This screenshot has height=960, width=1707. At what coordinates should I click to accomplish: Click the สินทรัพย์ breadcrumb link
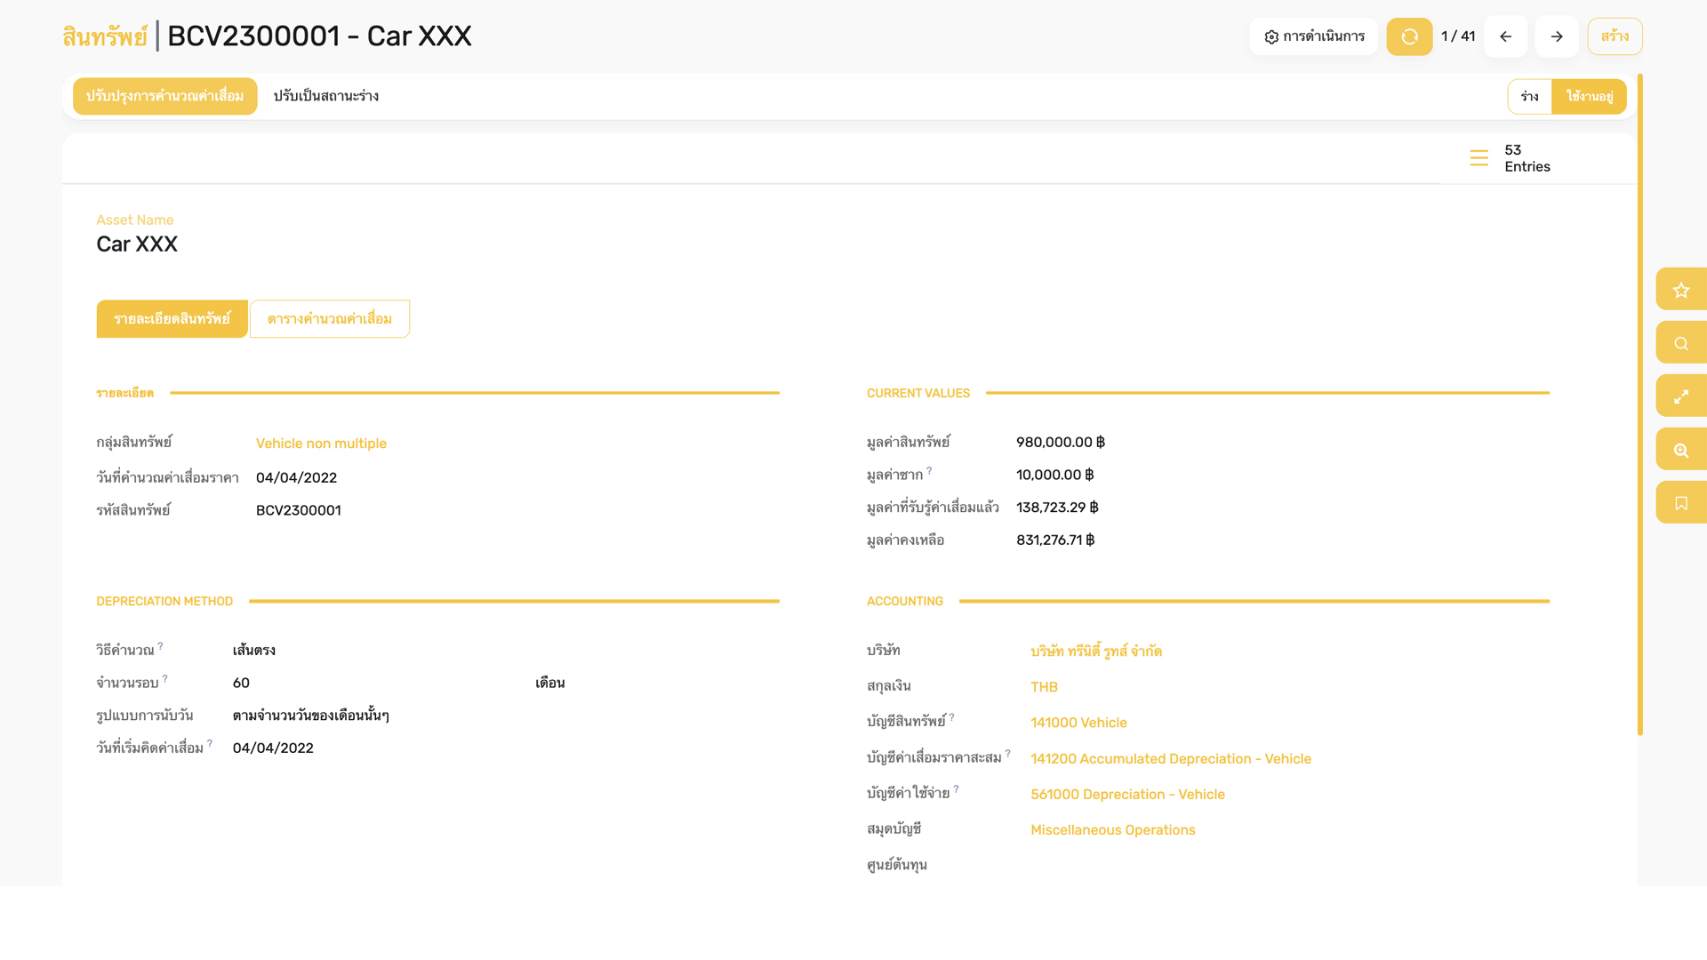[x=105, y=36]
